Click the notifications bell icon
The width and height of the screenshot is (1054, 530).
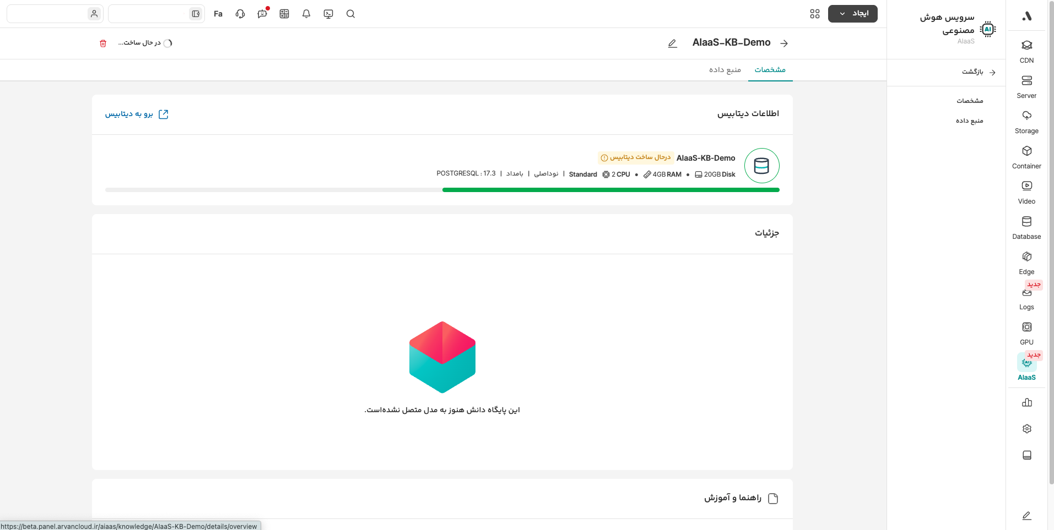pos(306,14)
